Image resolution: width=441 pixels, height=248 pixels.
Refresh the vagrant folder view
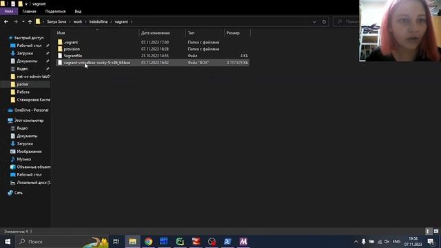pos(324,21)
